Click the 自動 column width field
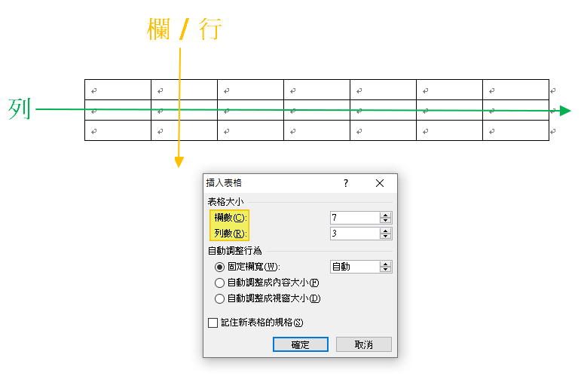 (x=355, y=267)
